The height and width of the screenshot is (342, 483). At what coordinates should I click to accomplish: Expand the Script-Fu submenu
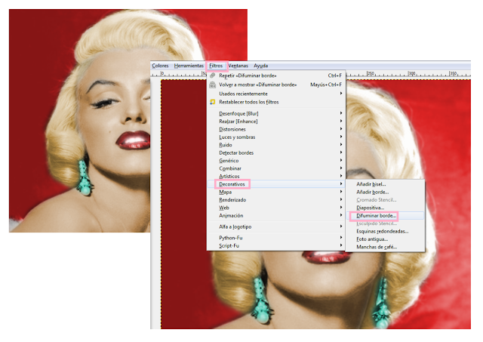tap(276, 246)
